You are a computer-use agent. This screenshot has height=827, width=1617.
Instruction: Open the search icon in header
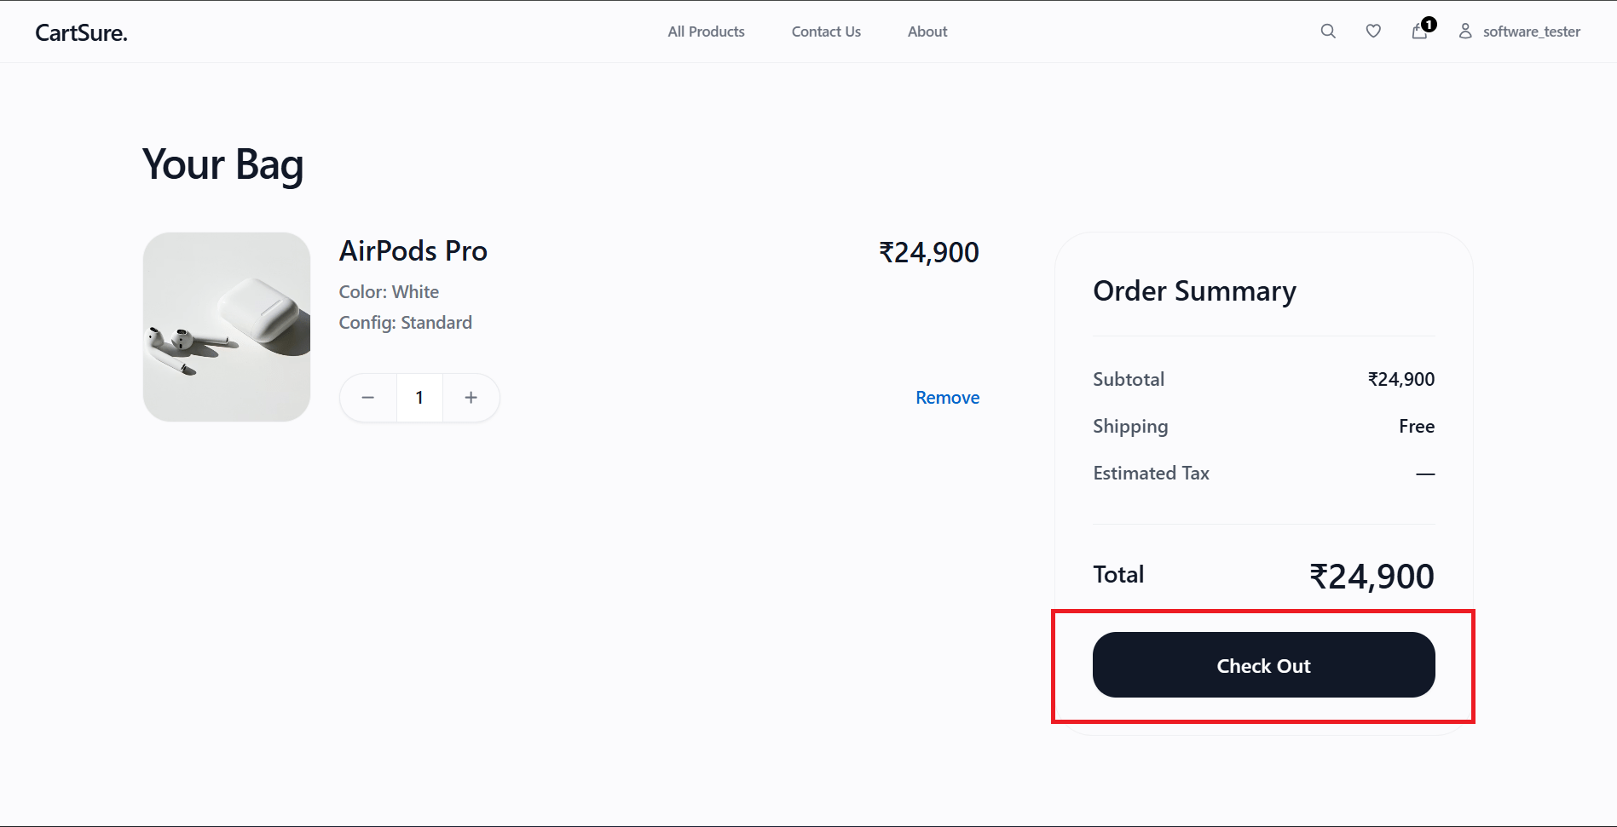[x=1328, y=32]
